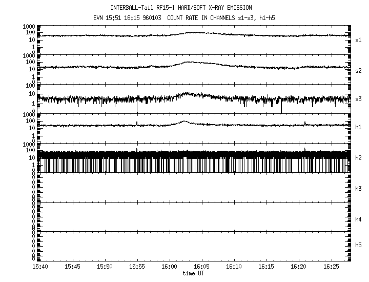Select the 16:05 time axis label
The height and width of the screenshot is (282, 369).
pyautogui.click(x=202, y=267)
